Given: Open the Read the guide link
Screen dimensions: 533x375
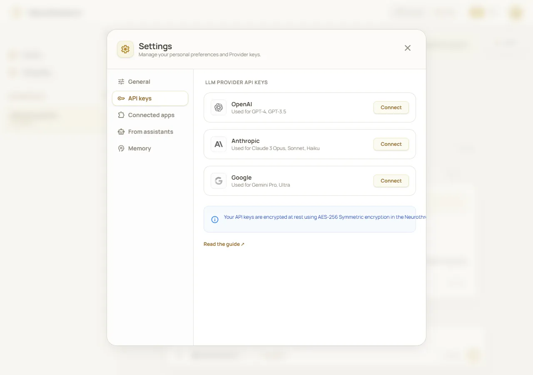Looking at the screenshot, I should [x=224, y=244].
